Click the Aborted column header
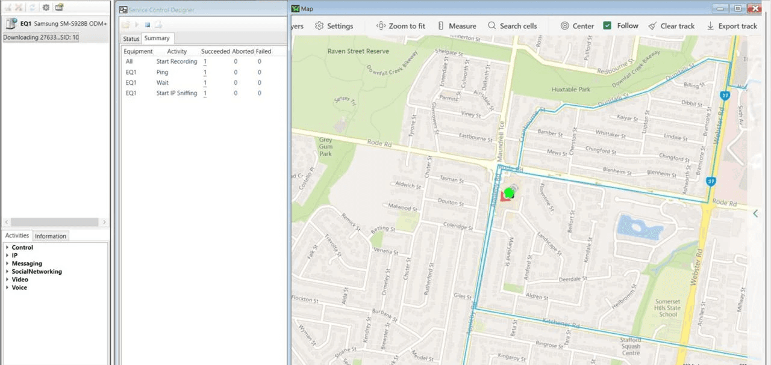This screenshot has height=365, width=771. [x=243, y=52]
